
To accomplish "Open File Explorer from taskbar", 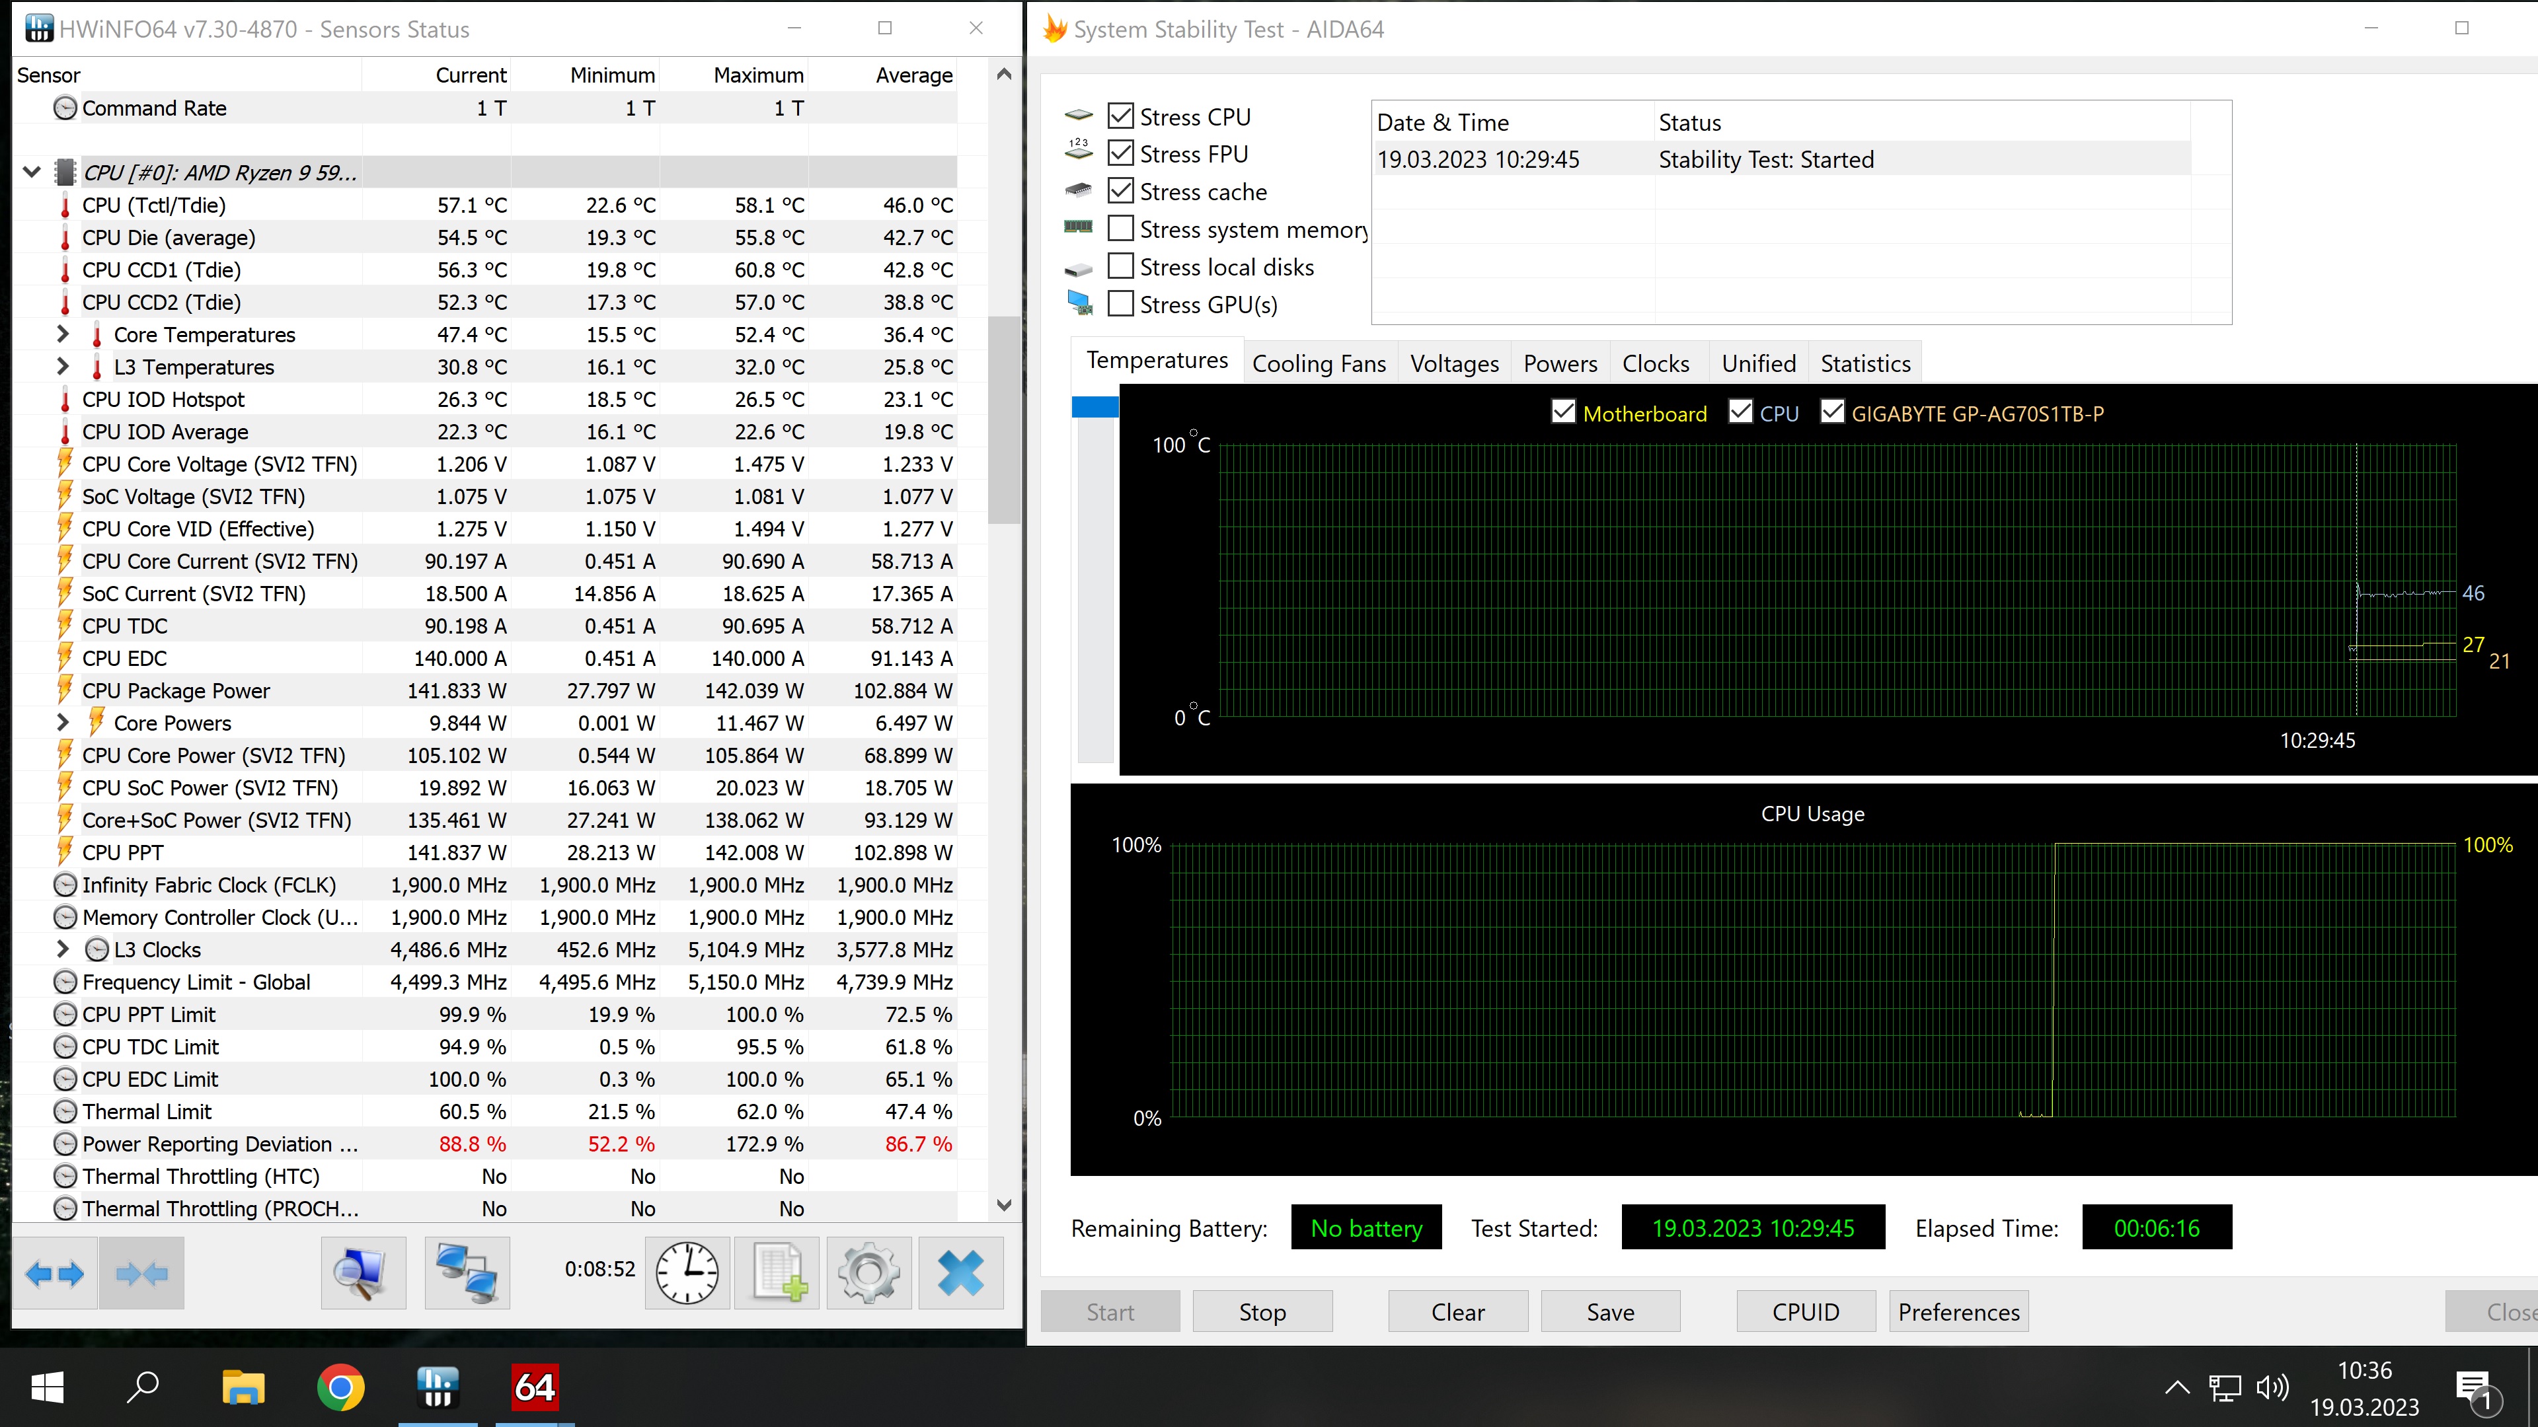I will coord(243,1387).
